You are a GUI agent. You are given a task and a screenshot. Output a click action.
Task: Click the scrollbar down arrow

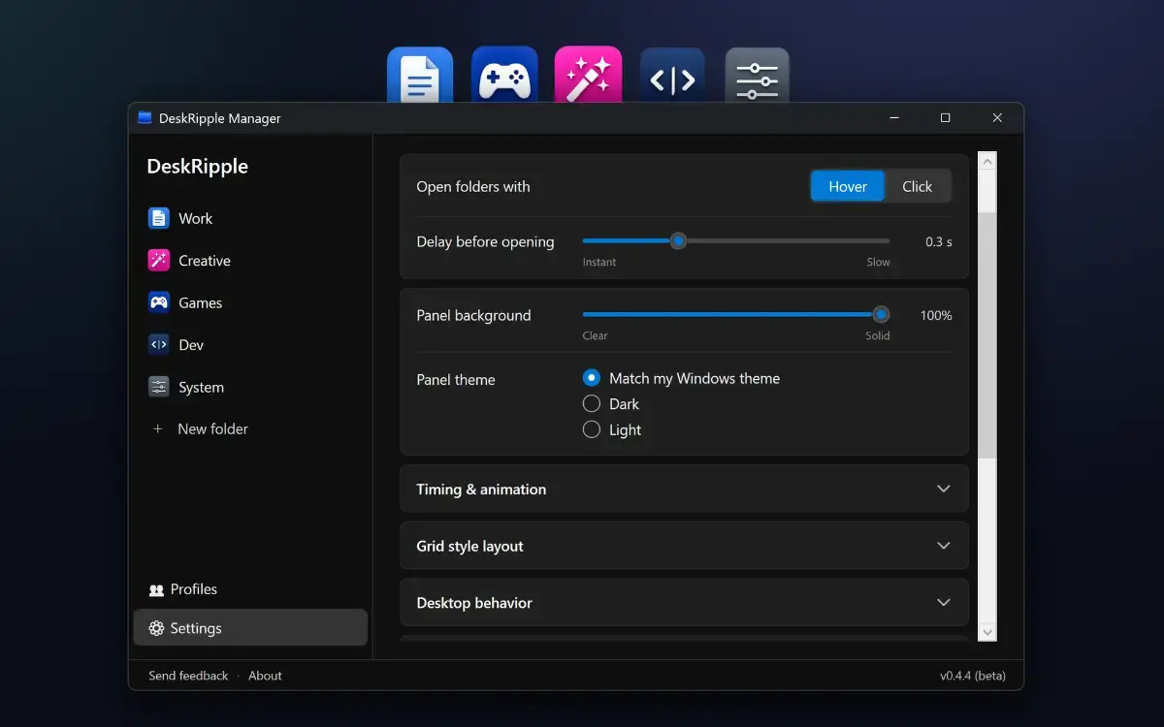tap(987, 632)
